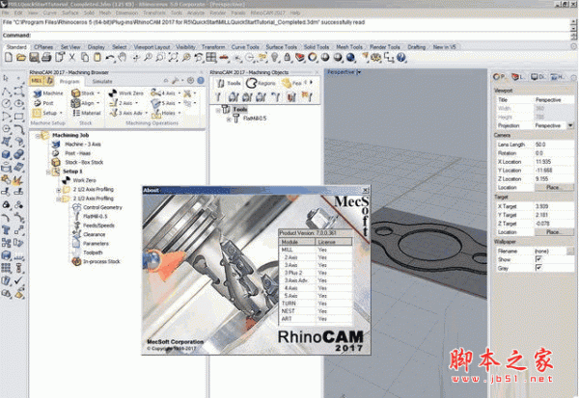Toggle the Wallpaper Gray checkbox

point(538,268)
